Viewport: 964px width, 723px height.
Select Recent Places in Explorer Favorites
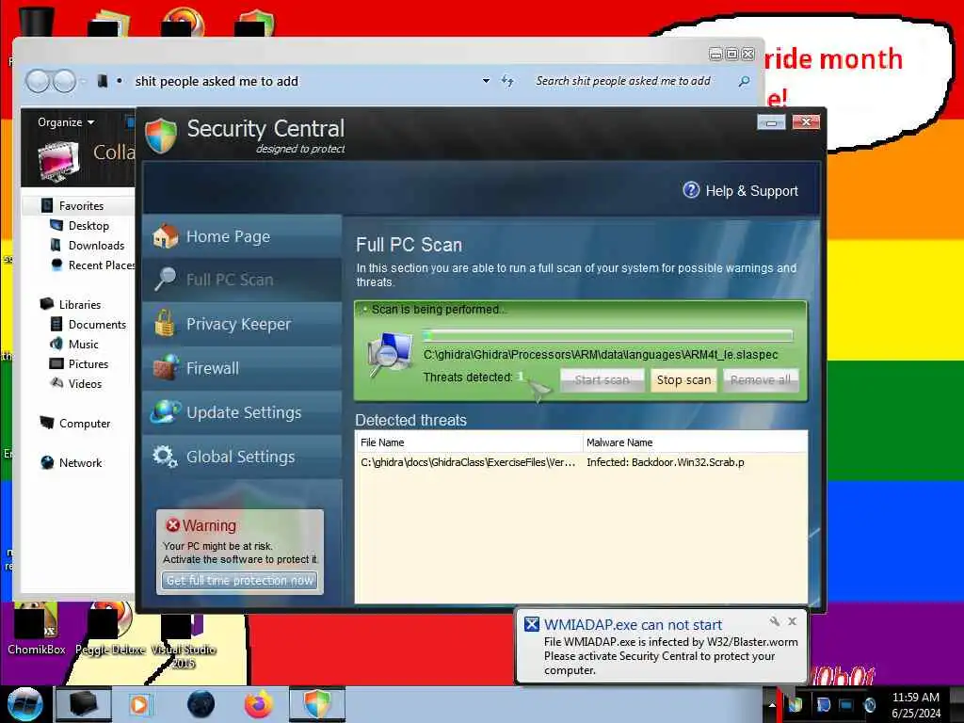[x=102, y=265]
